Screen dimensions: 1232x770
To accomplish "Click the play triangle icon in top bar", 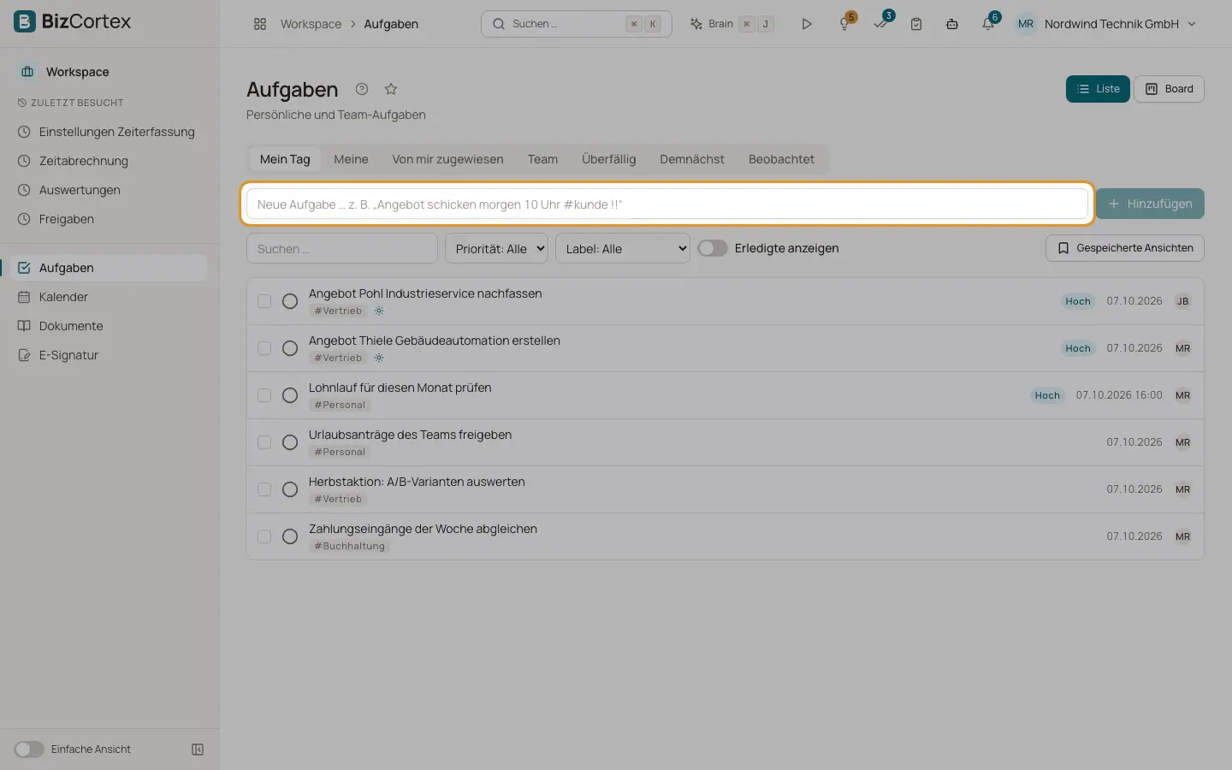I will [x=806, y=24].
